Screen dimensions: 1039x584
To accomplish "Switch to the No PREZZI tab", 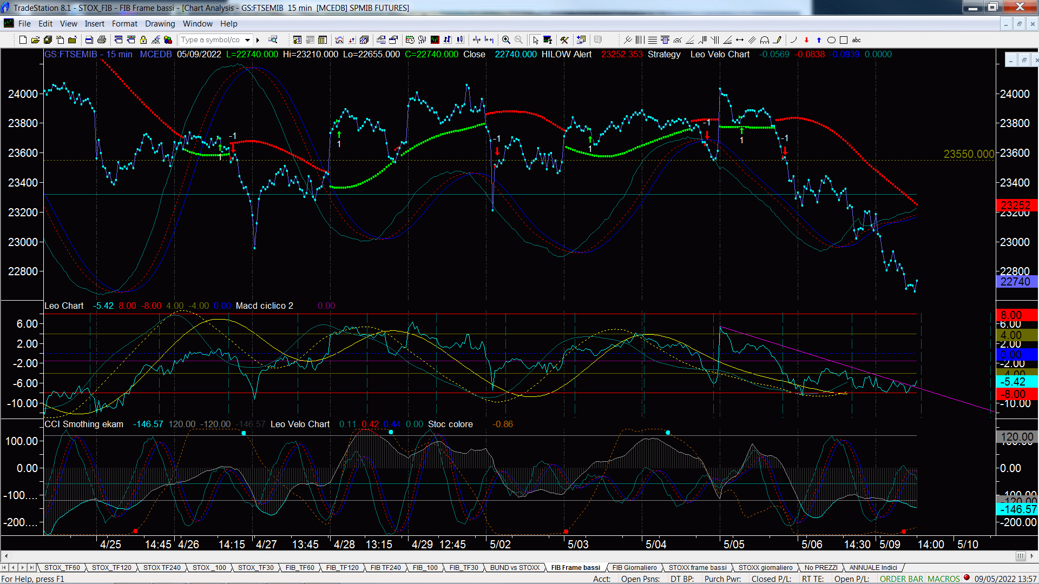I will point(820,568).
